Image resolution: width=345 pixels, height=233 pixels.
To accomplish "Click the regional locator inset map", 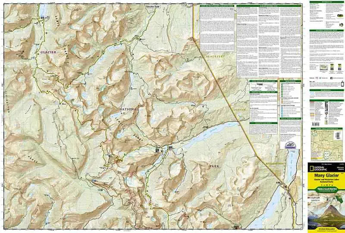I will [x=326, y=145].
